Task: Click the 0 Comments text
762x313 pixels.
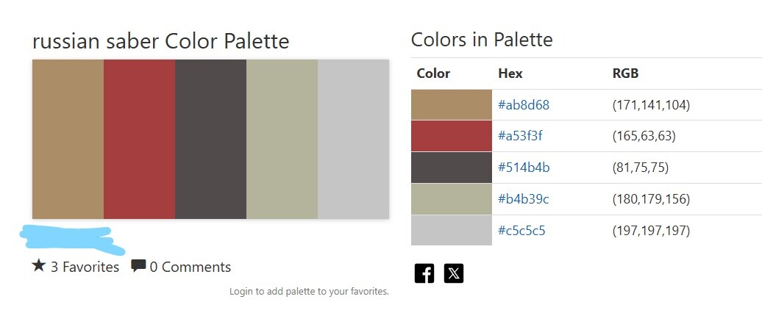Action: [190, 267]
